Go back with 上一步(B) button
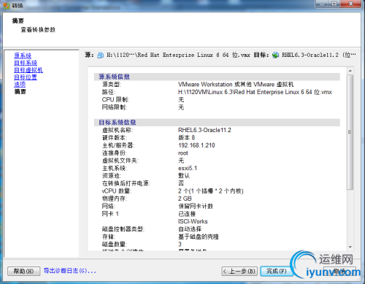 coord(239,271)
